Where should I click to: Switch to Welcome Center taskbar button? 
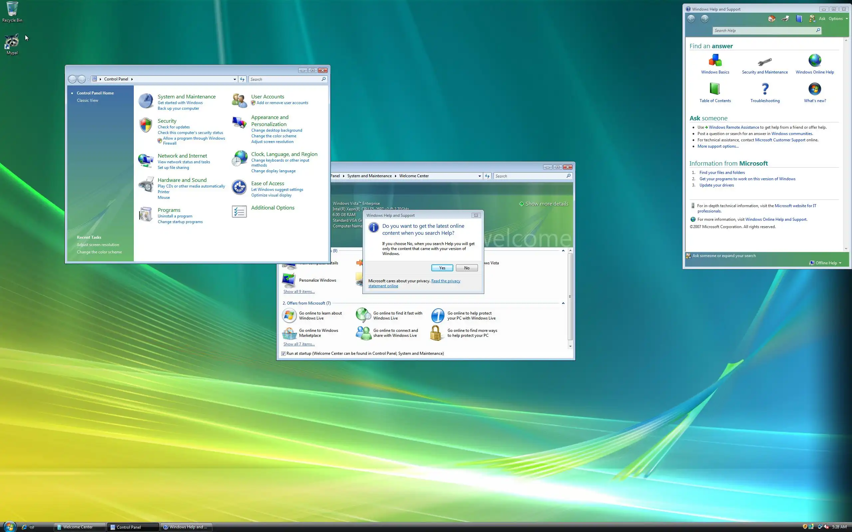[x=79, y=527]
